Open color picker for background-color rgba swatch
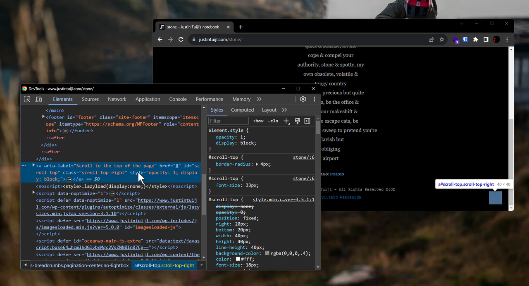529x286 pixels. pos(267,253)
